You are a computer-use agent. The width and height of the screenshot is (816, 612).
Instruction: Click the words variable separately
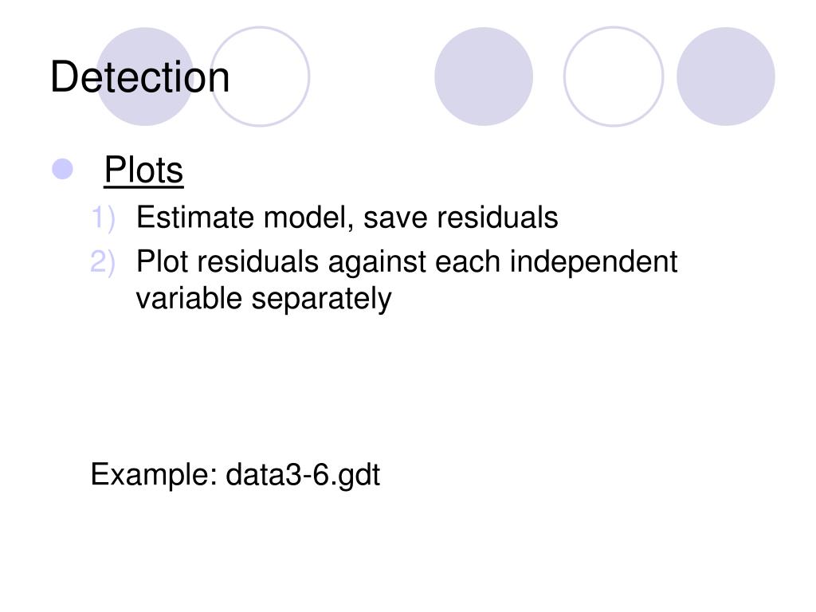click(x=264, y=300)
